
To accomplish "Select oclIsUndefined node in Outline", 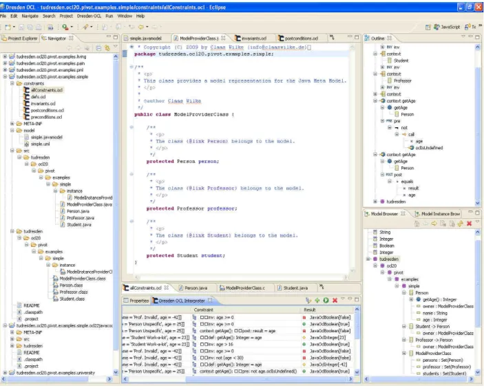I will pos(429,148).
